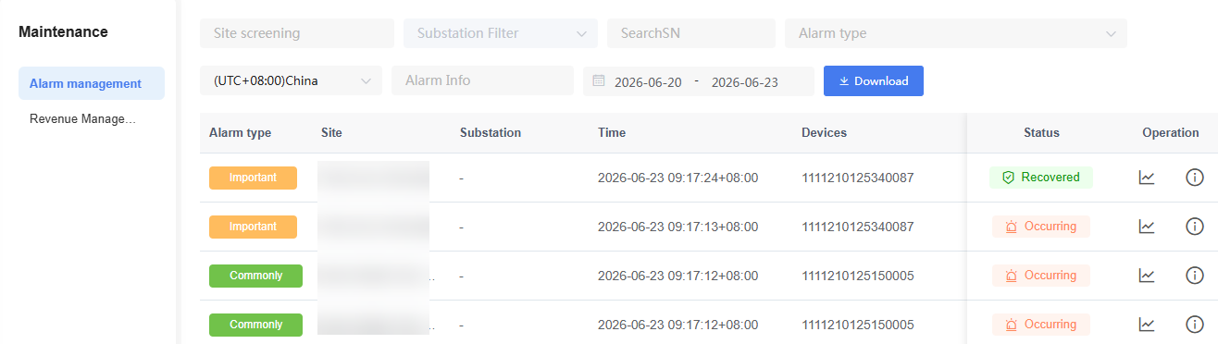Open info icon for the Recovered alarm row

pyautogui.click(x=1195, y=178)
